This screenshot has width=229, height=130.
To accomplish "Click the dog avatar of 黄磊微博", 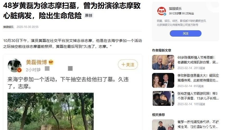I will coord(15,66).
